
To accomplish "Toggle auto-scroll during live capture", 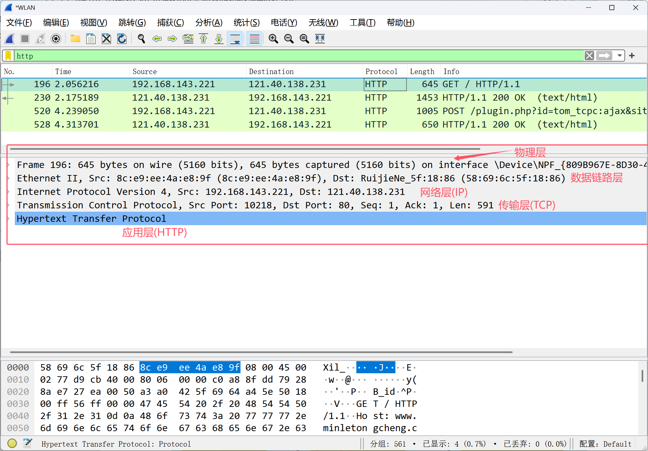I will [x=235, y=39].
